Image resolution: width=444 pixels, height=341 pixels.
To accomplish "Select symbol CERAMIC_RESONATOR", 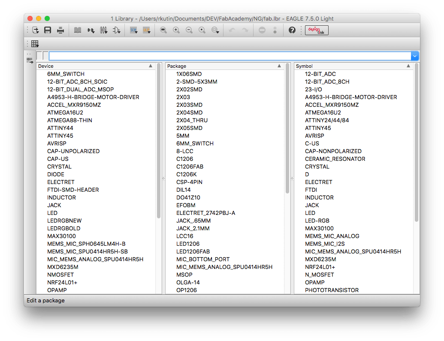I will pos(335,159).
